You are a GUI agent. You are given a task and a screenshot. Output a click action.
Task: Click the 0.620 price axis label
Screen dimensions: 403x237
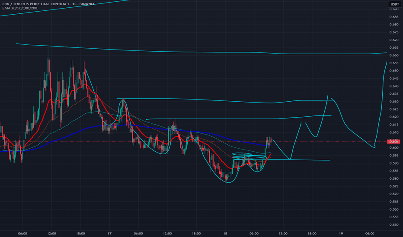coord(394,117)
